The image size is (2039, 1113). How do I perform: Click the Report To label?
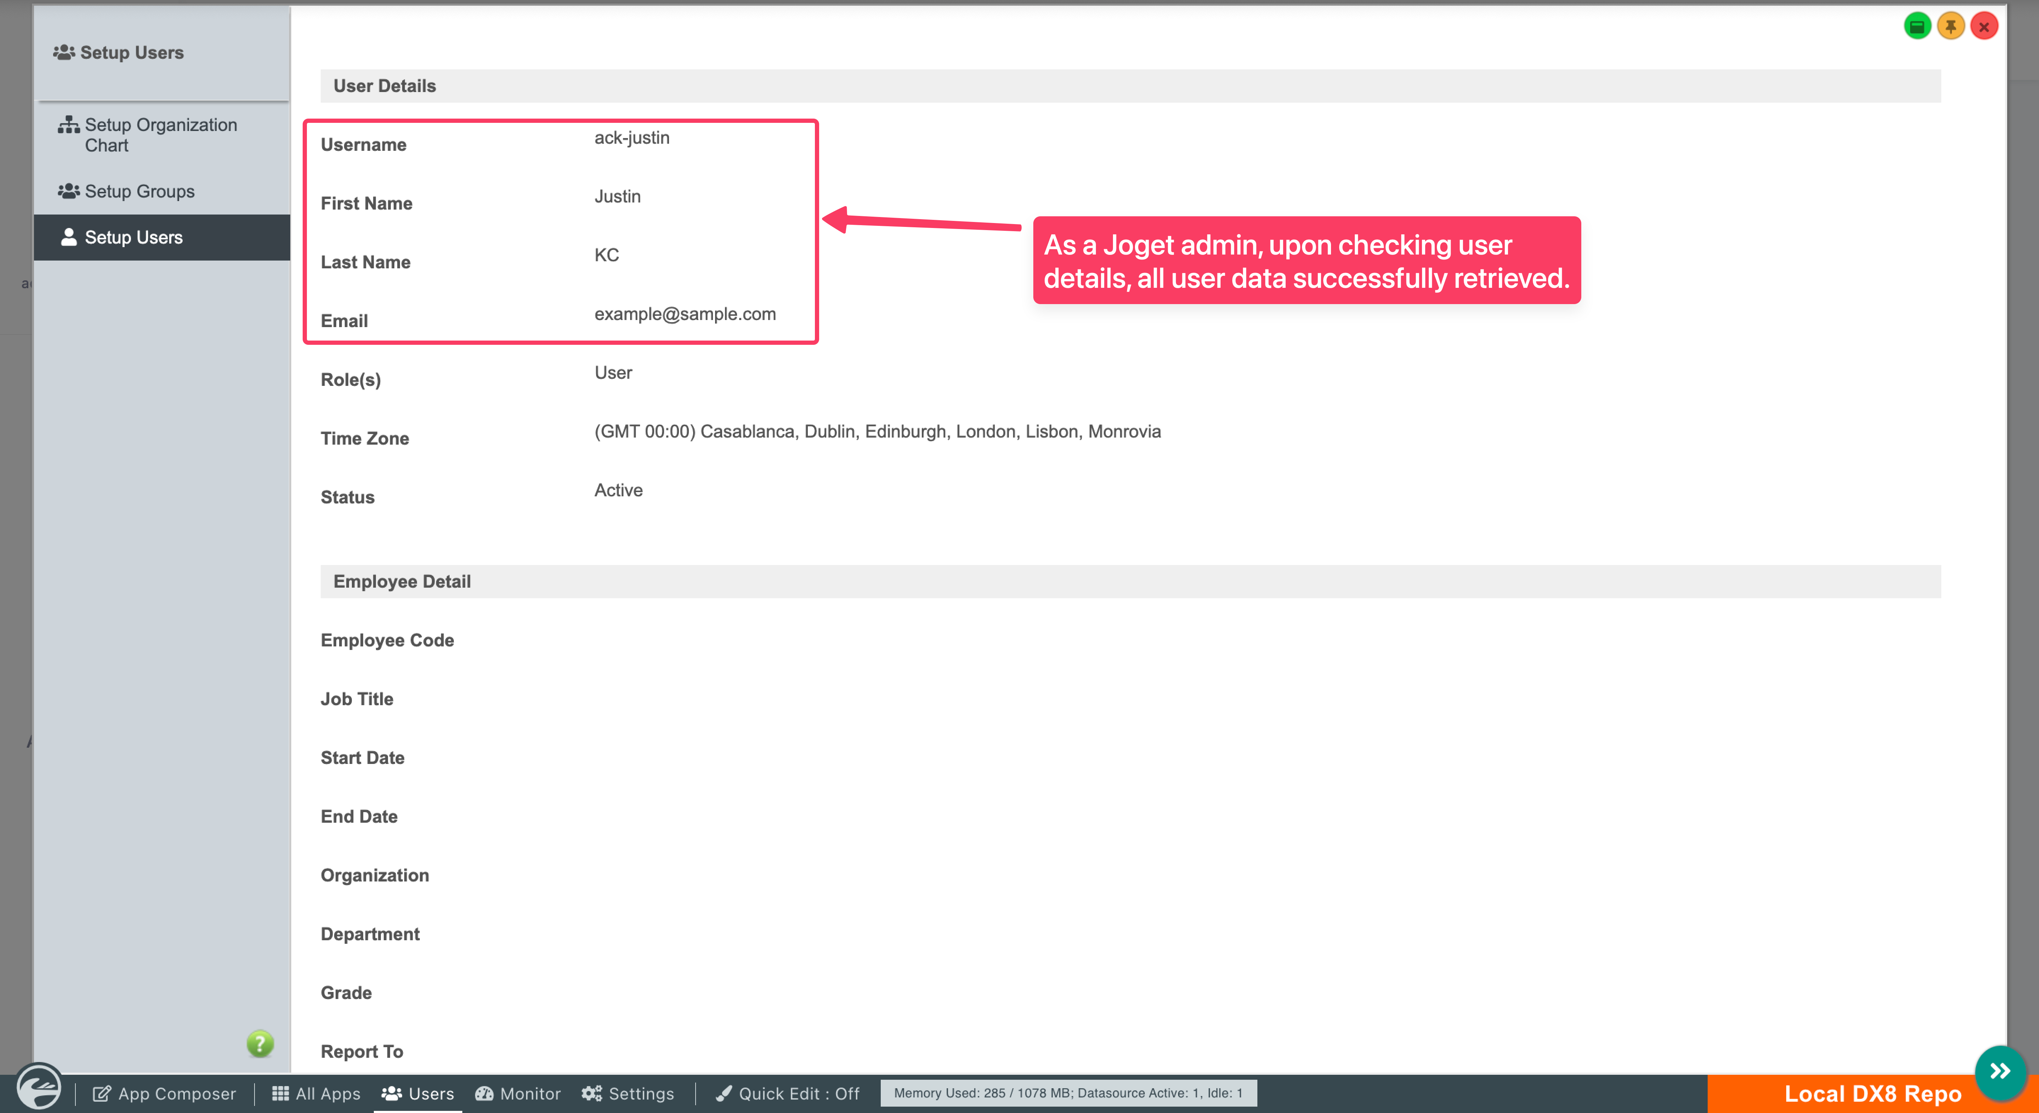362,1052
